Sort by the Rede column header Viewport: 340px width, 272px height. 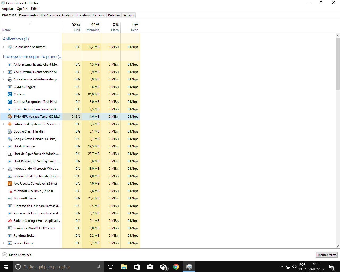[130, 27]
